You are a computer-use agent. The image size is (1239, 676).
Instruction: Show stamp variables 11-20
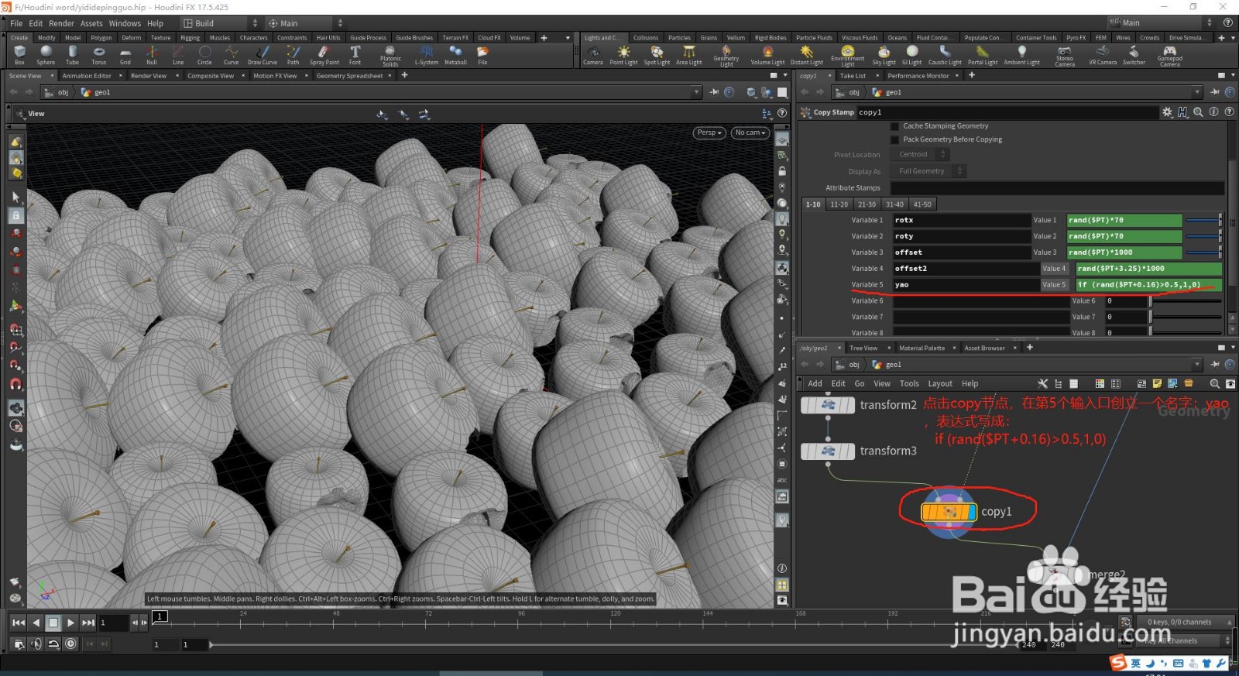click(839, 204)
